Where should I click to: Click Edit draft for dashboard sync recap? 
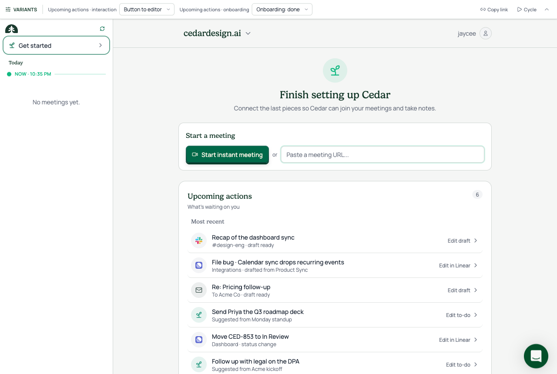[463, 240]
